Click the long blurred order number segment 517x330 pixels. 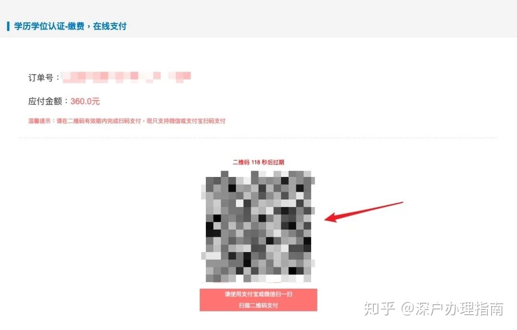pos(112,77)
